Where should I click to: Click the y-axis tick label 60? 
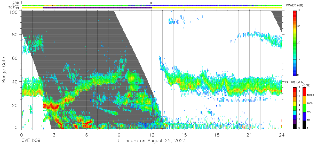pos(14,58)
